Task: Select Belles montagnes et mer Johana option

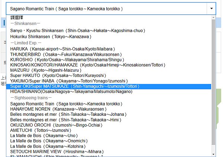Action: 109,114
